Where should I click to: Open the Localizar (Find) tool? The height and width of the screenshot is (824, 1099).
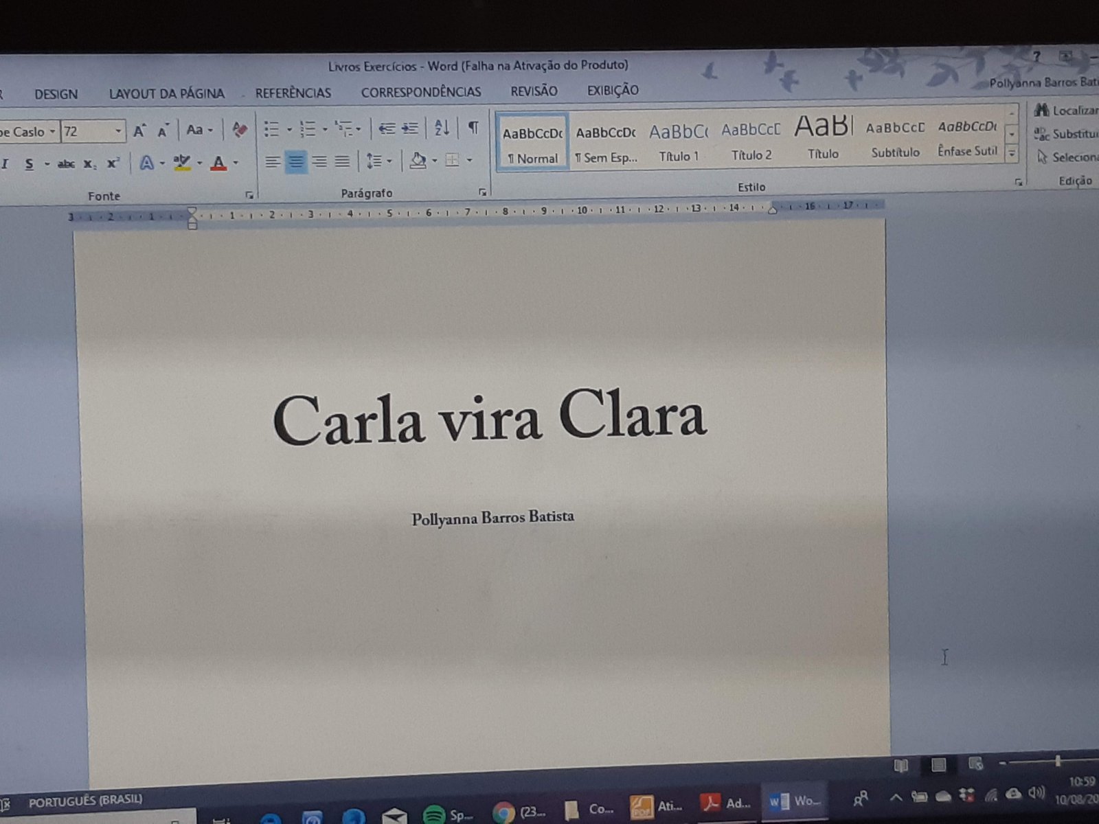(1066, 111)
